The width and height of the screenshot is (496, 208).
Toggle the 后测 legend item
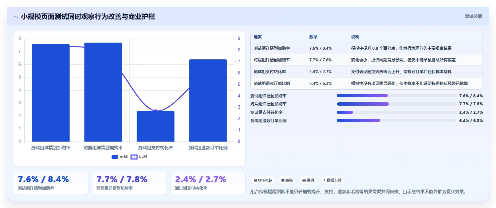click(139, 157)
